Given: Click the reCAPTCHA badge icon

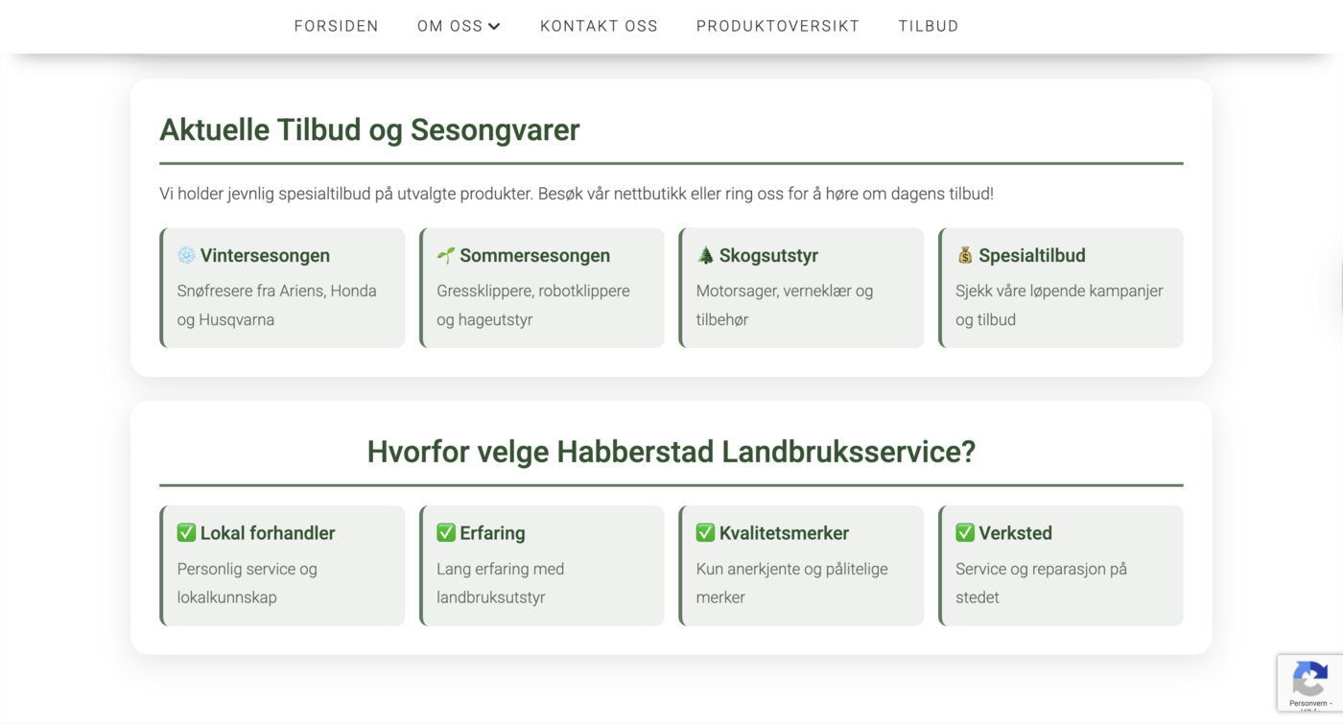Looking at the screenshot, I should point(1308,680).
